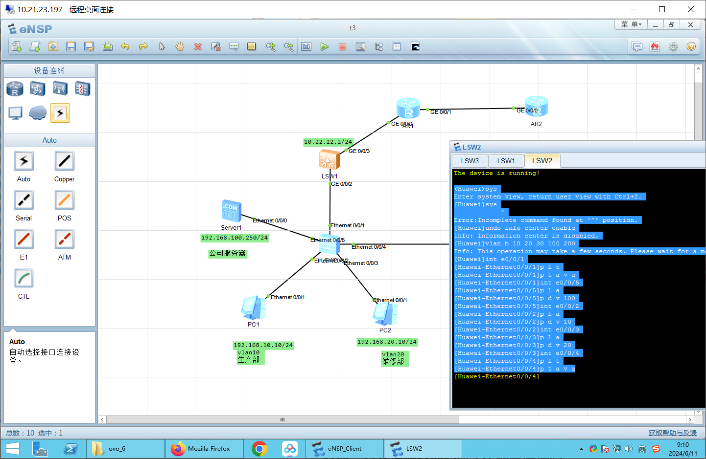The width and height of the screenshot is (706, 459).
Task: Select the firewall device category
Action: click(82, 89)
